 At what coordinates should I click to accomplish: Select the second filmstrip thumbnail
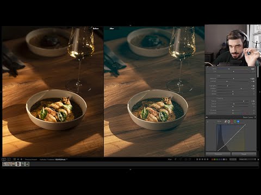9,164
